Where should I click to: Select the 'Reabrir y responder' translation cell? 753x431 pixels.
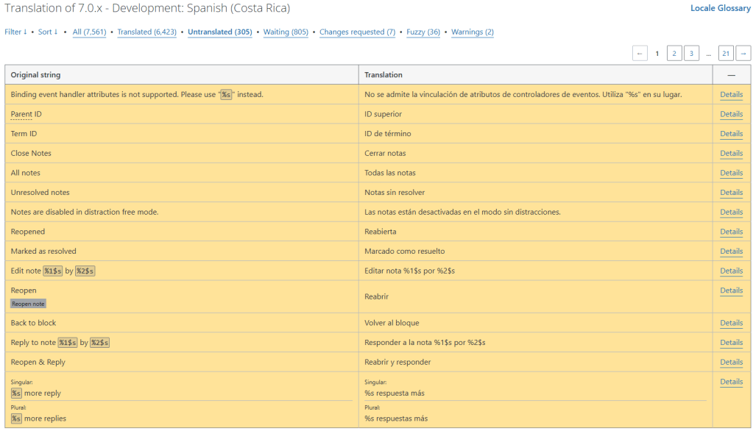[x=397, y=362]
